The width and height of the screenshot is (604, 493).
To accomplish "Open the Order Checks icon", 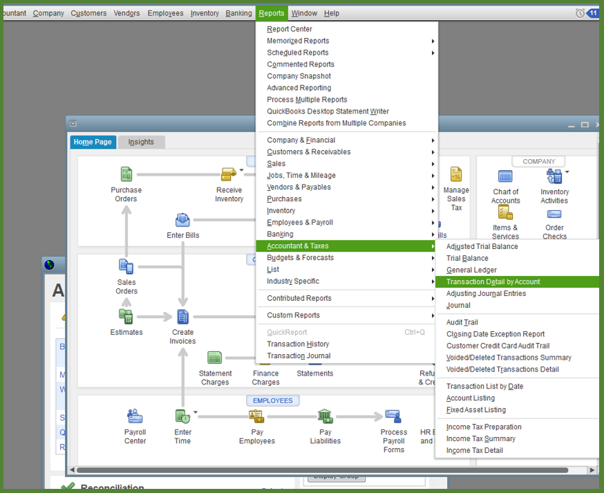I will tap(554, 214).
